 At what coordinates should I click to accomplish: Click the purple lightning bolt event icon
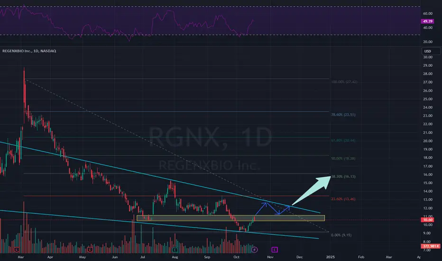[x=255, y=250]
